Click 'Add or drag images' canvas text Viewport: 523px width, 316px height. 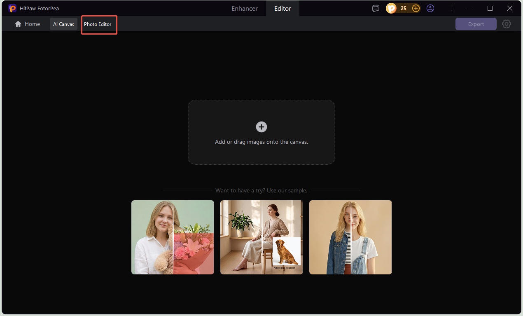tap(261, 142)
